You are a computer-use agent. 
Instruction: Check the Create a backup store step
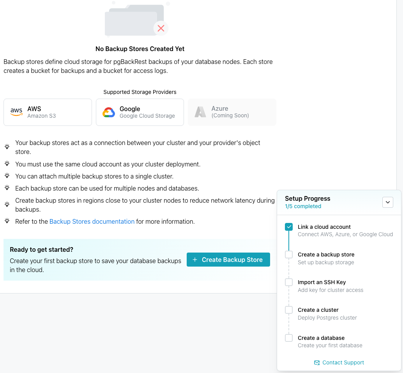(x=288, y=255)
